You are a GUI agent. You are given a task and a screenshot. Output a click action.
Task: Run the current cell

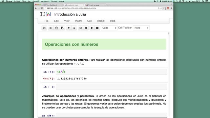[92, 28]
